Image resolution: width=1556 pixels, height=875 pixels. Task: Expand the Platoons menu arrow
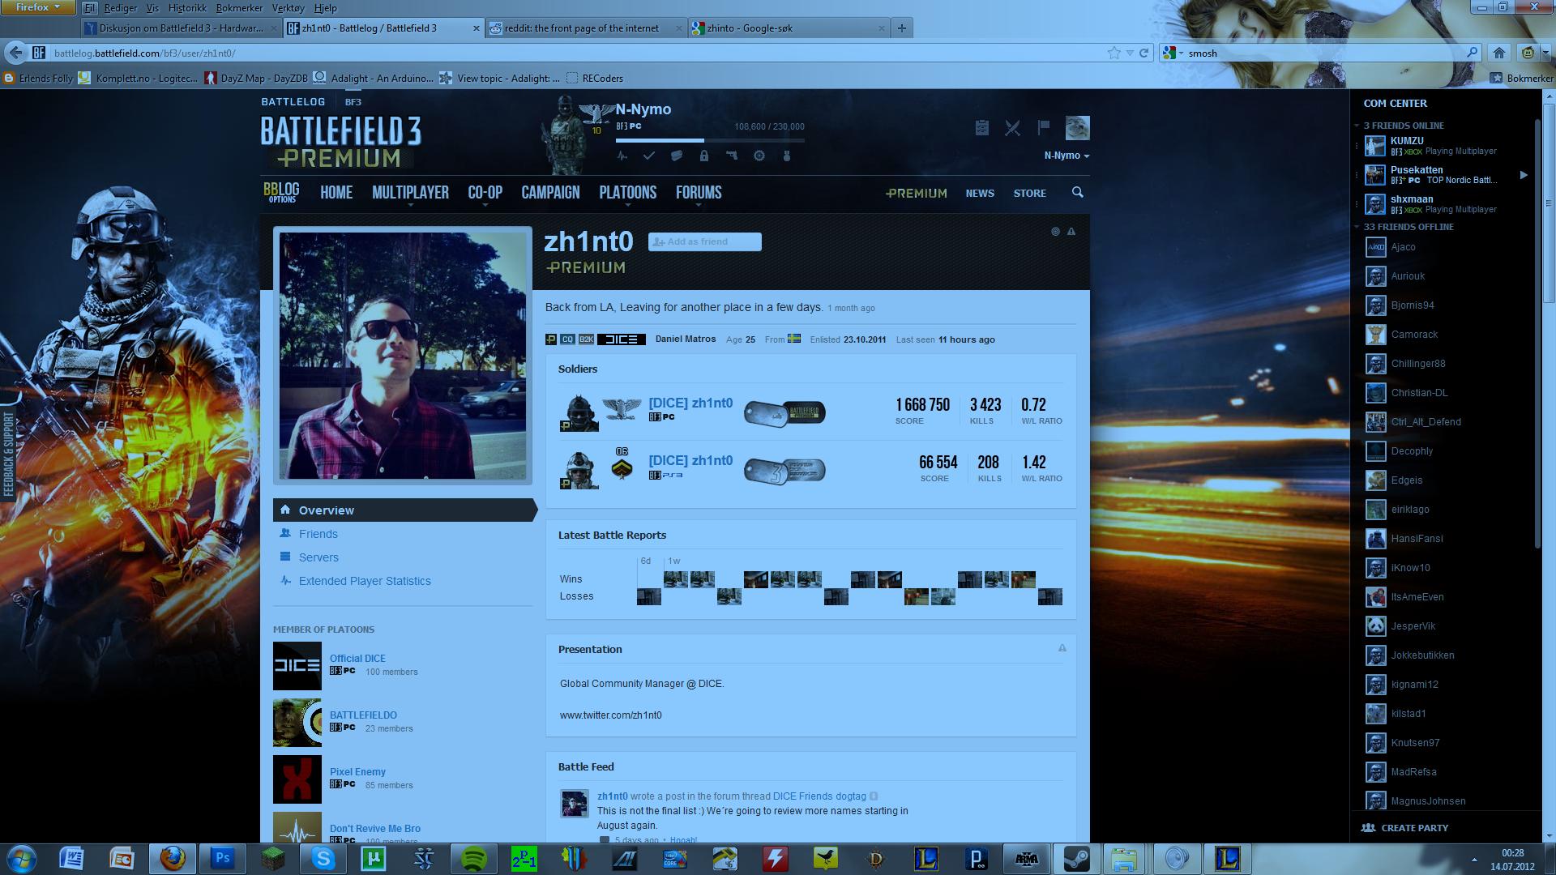[627, 206]
